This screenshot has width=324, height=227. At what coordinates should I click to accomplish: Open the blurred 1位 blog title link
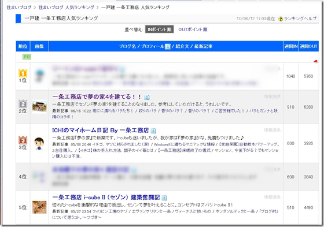[x=85, y=69]
